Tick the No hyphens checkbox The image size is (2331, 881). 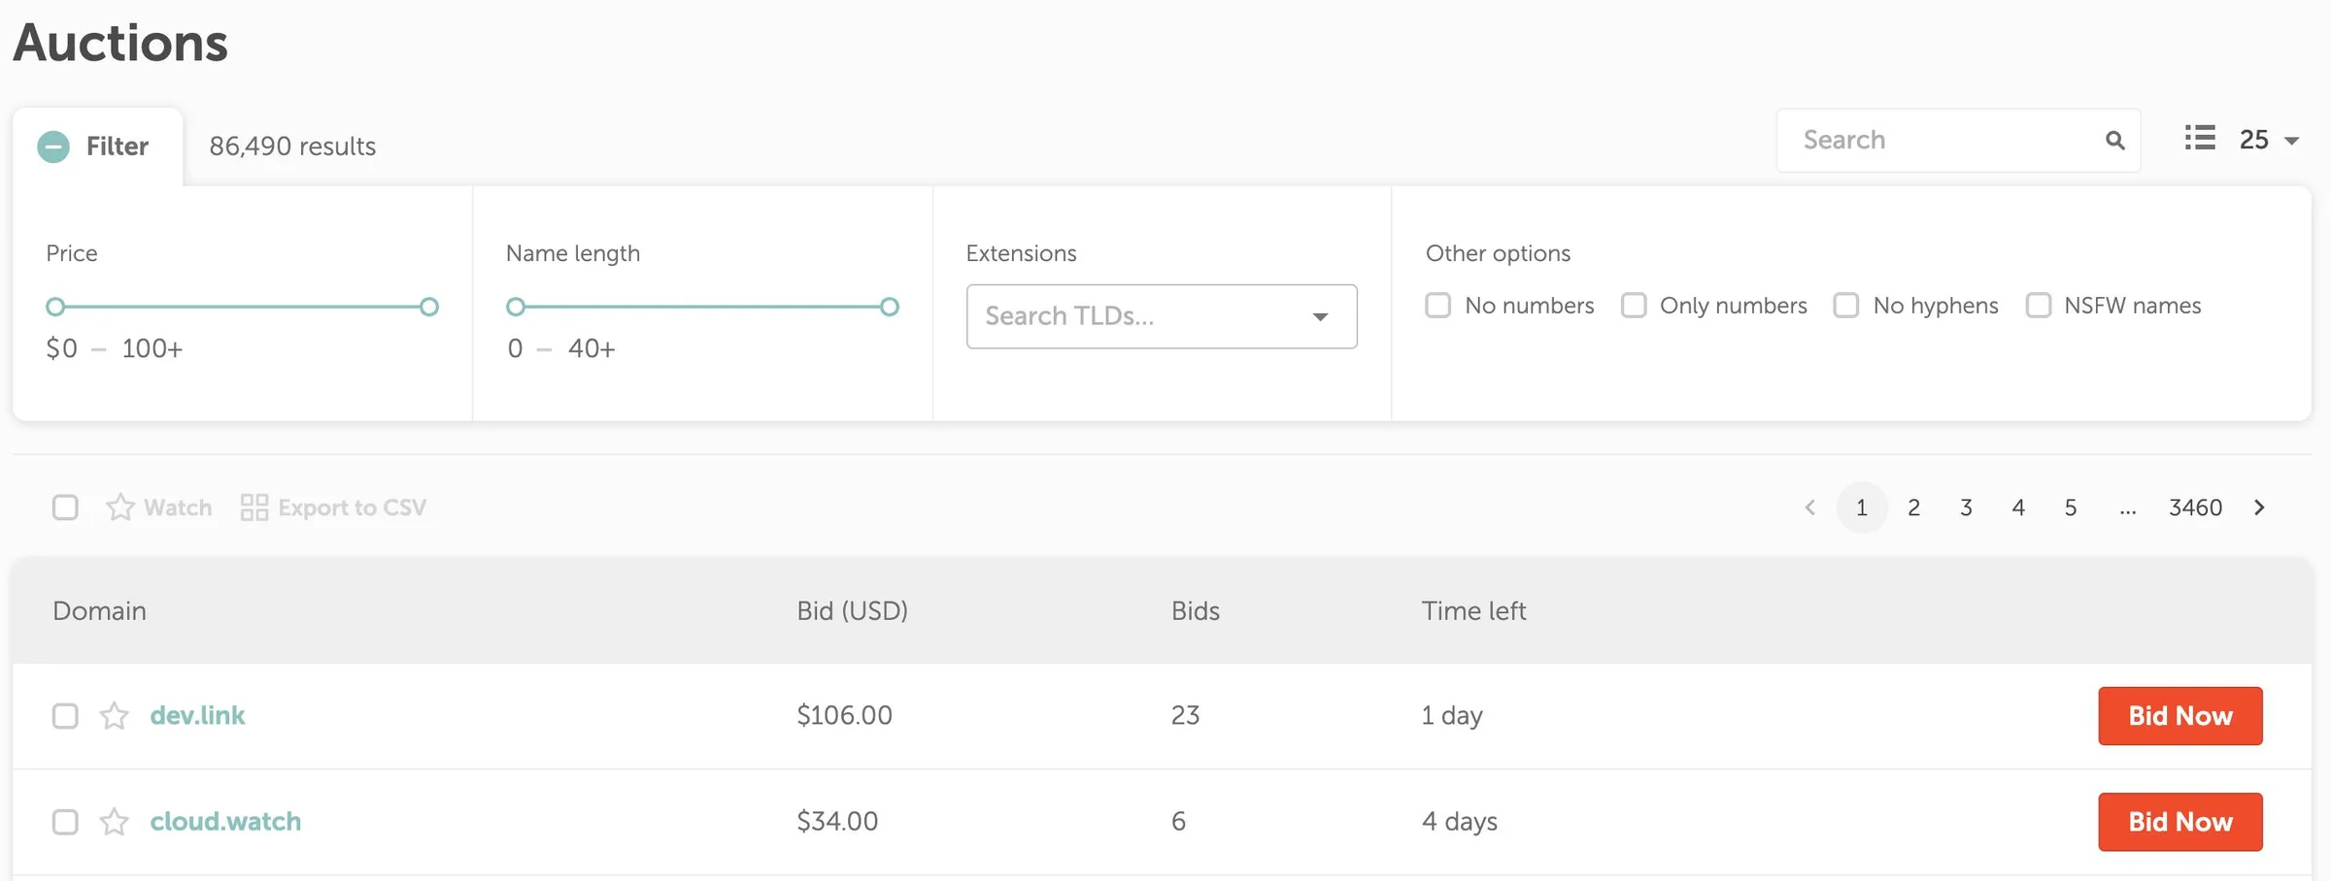click(x=1846, y=306)
